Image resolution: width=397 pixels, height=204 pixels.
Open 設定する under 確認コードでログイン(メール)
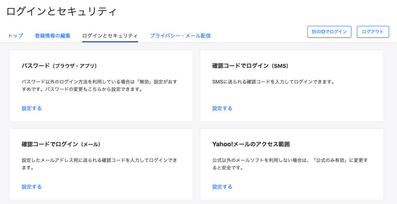coord(32,187)
